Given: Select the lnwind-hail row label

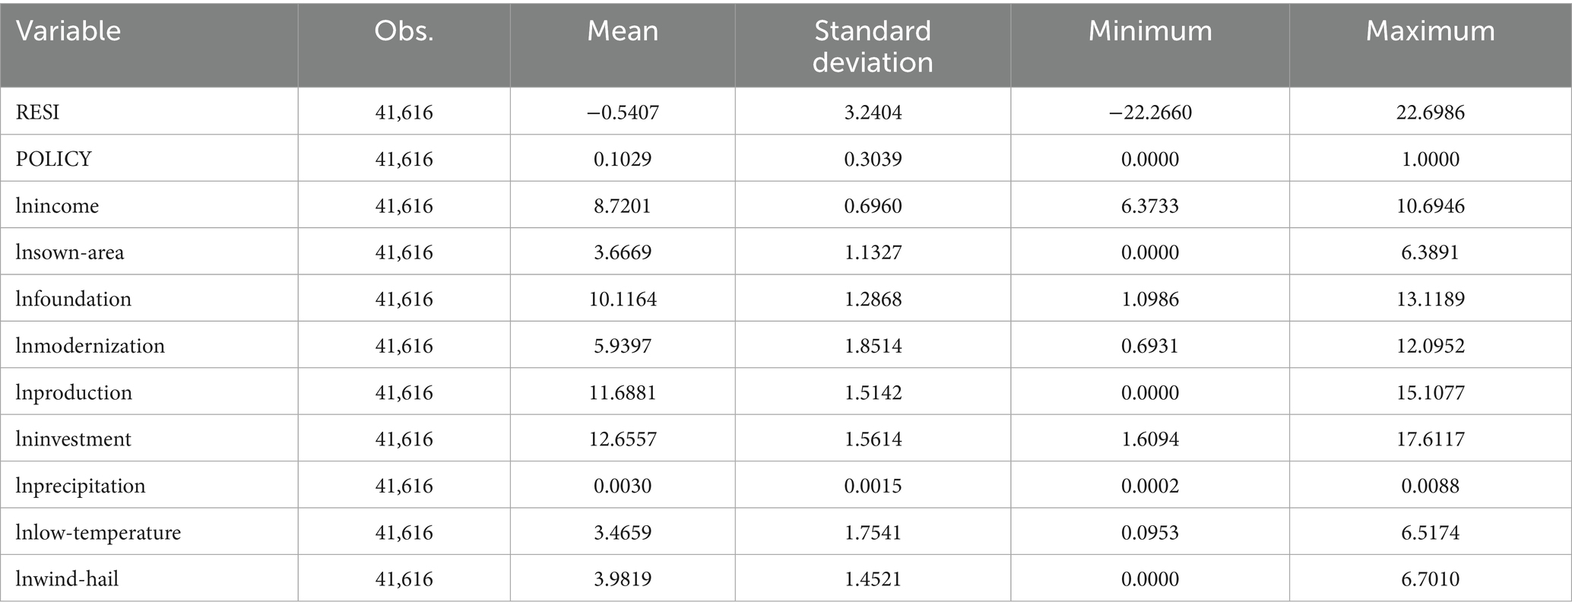Looking at the screenshot, I should click(67, 579).
